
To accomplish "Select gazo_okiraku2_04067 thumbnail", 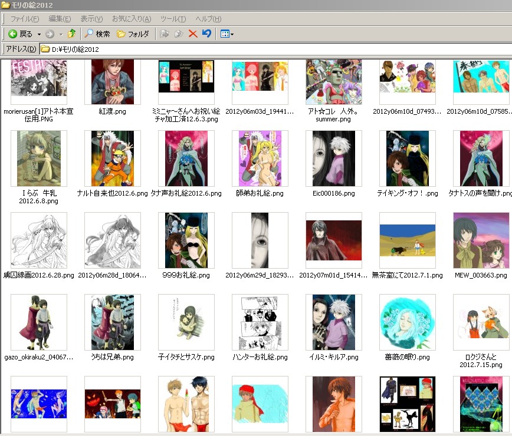I will pyautogui.click(x=39, y=322).
